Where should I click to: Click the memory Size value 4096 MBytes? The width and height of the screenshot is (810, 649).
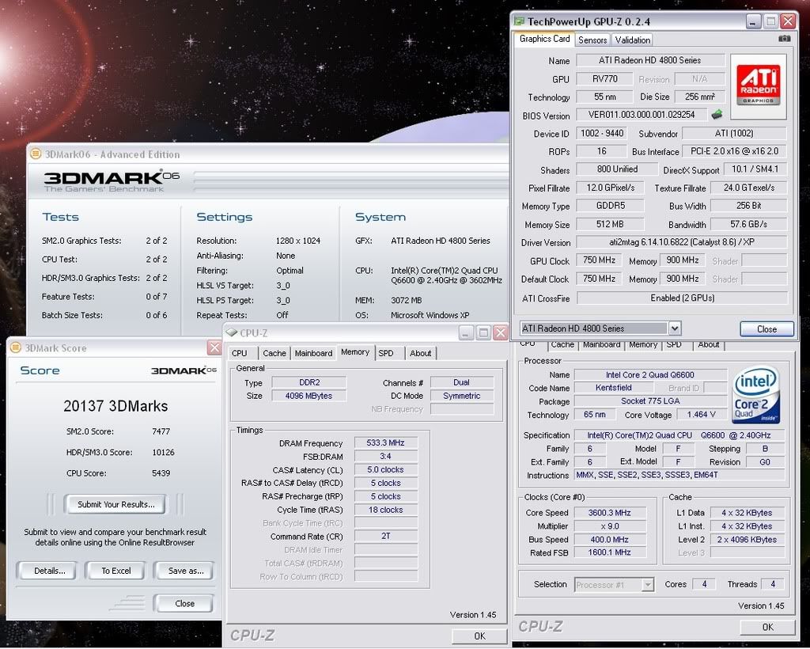[x=309, y=396]
